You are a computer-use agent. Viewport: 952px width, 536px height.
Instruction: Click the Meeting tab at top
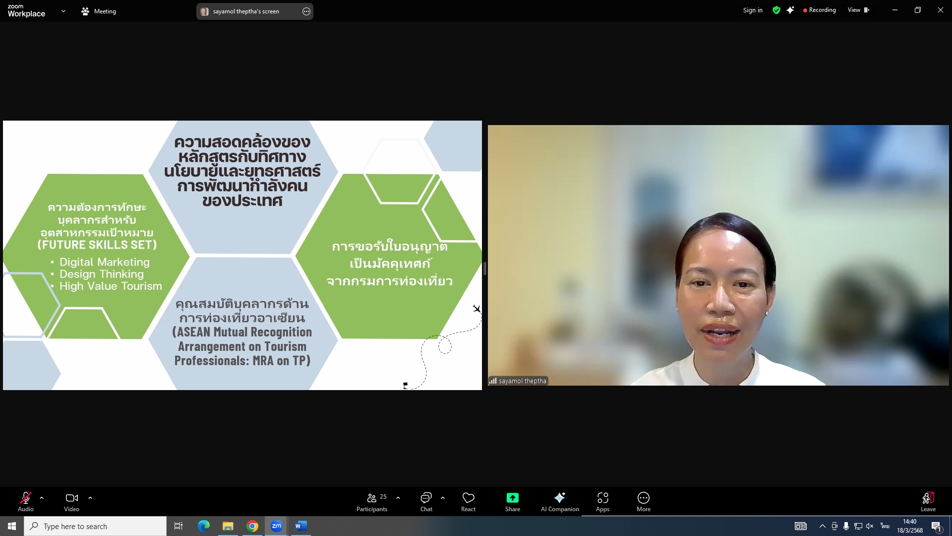[99, 11]
